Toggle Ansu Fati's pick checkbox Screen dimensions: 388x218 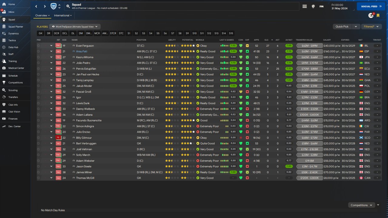38,51
